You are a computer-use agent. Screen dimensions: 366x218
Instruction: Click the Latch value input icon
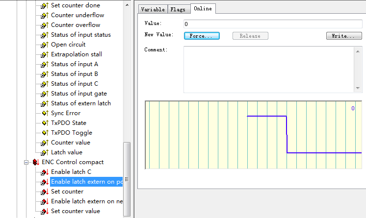click(45, 152)
